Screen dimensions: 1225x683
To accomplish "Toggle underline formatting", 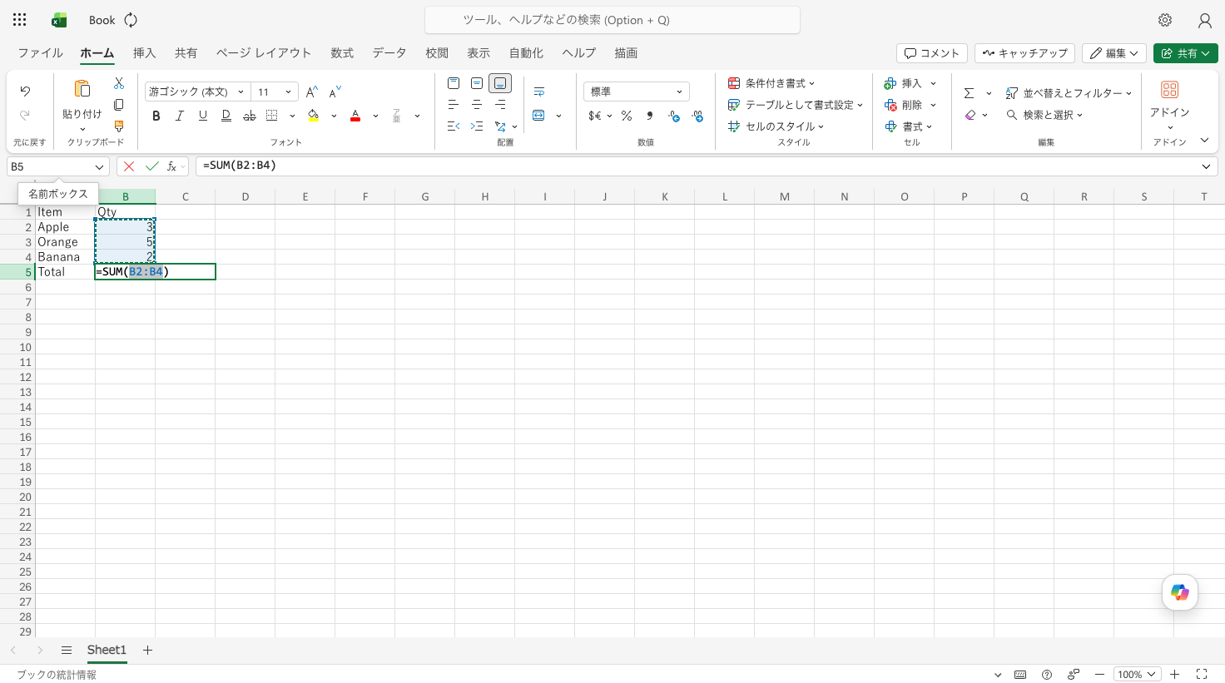I will [x=202, y=116].
